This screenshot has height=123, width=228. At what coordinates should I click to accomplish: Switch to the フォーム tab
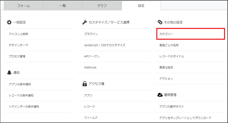click(23, 6)
